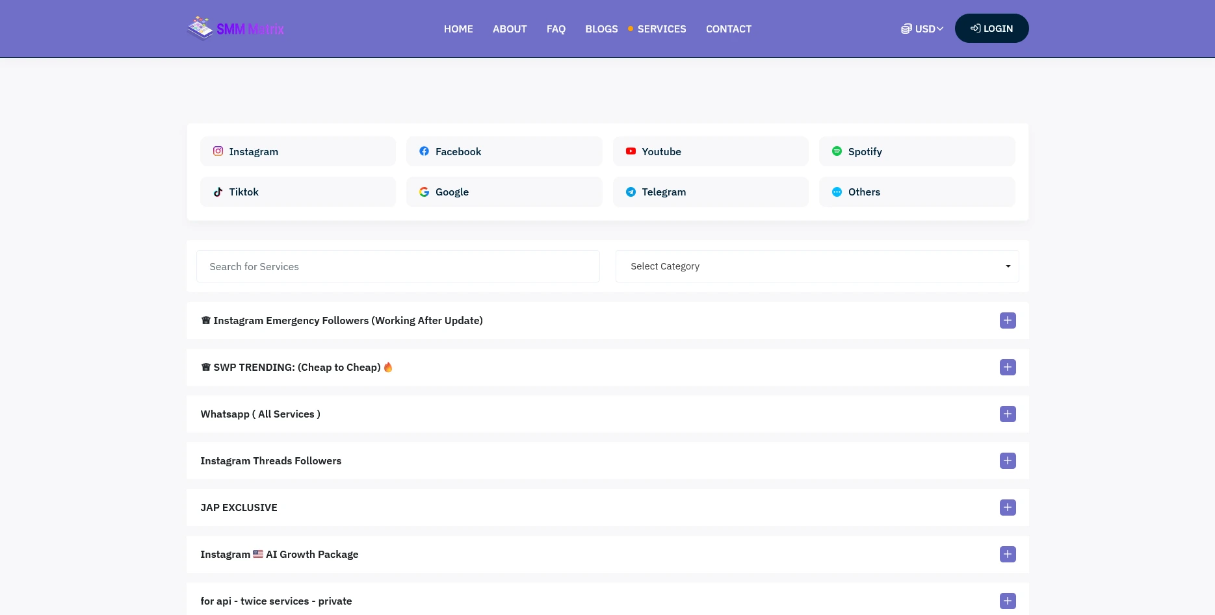
Task: Expand for api twice services plus icon
Action: (x=1008, y=601)
